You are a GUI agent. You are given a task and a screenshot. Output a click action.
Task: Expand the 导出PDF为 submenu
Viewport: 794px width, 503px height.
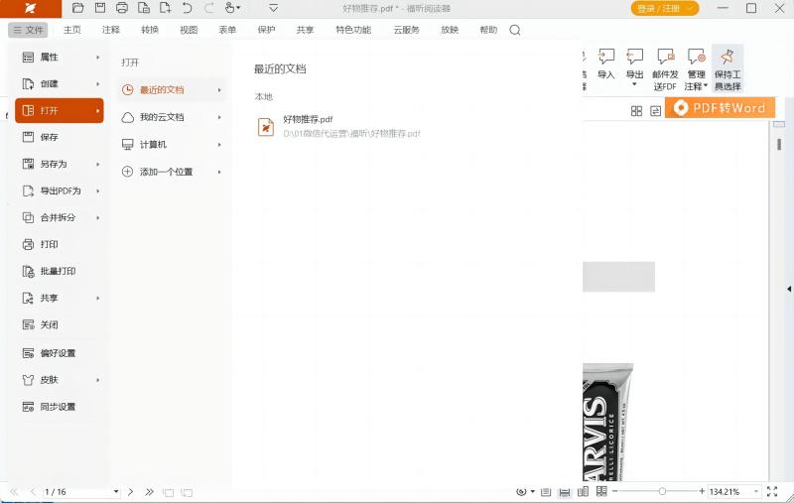click(x=60, y=190)
